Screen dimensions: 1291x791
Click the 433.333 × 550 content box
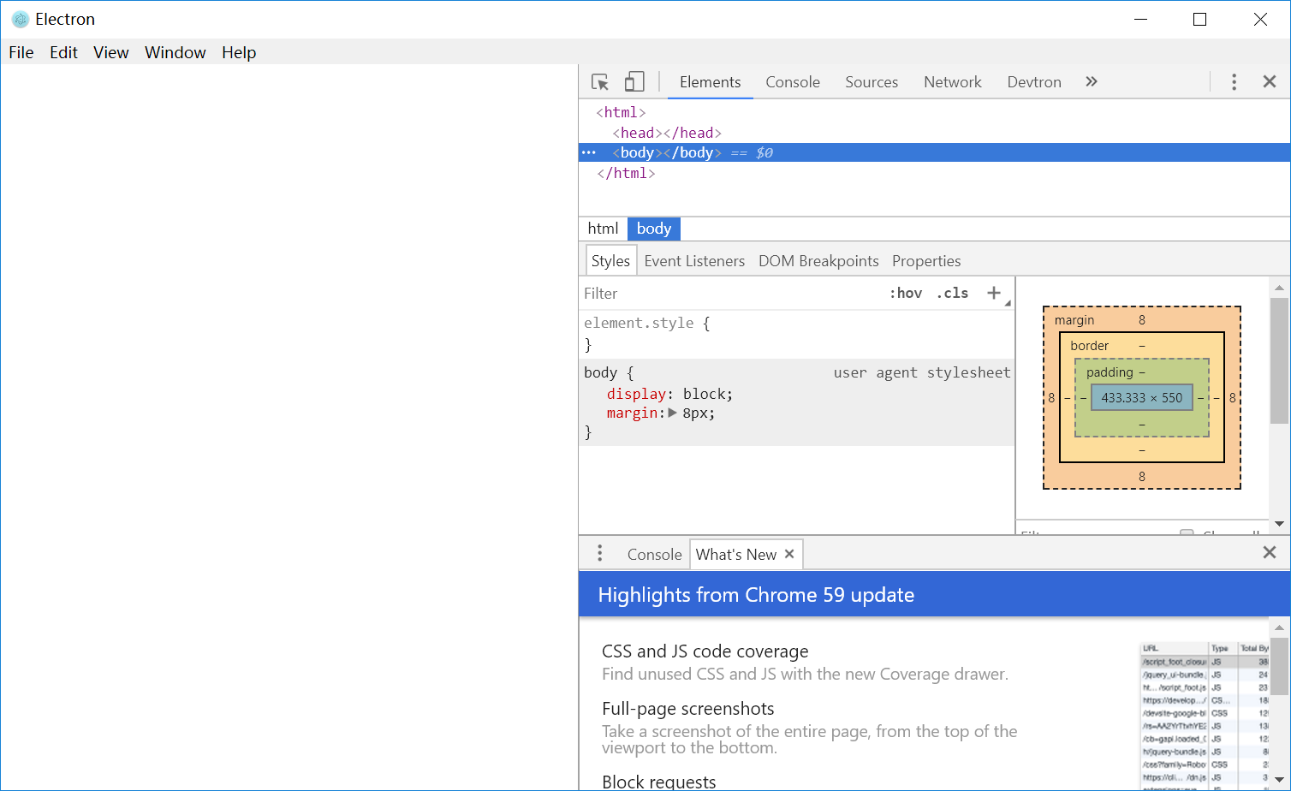[x=1142, y=397]
